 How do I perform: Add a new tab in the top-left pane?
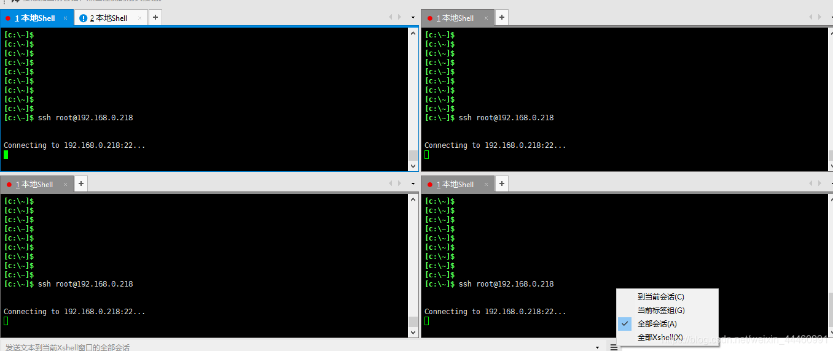[155, 18]
